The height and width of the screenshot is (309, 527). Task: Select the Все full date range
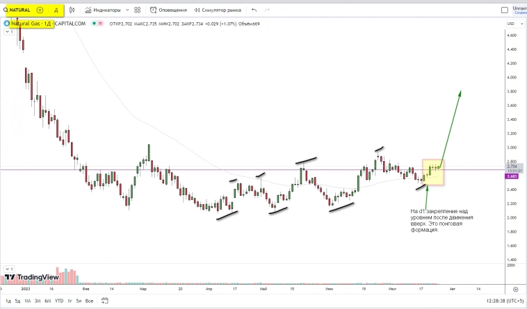tap(89, 301)
